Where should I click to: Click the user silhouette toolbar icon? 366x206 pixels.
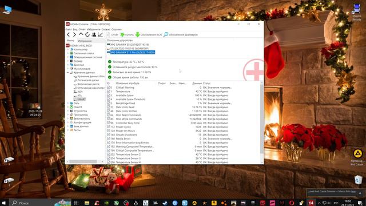pyautogui.click(x=94, y=34)
